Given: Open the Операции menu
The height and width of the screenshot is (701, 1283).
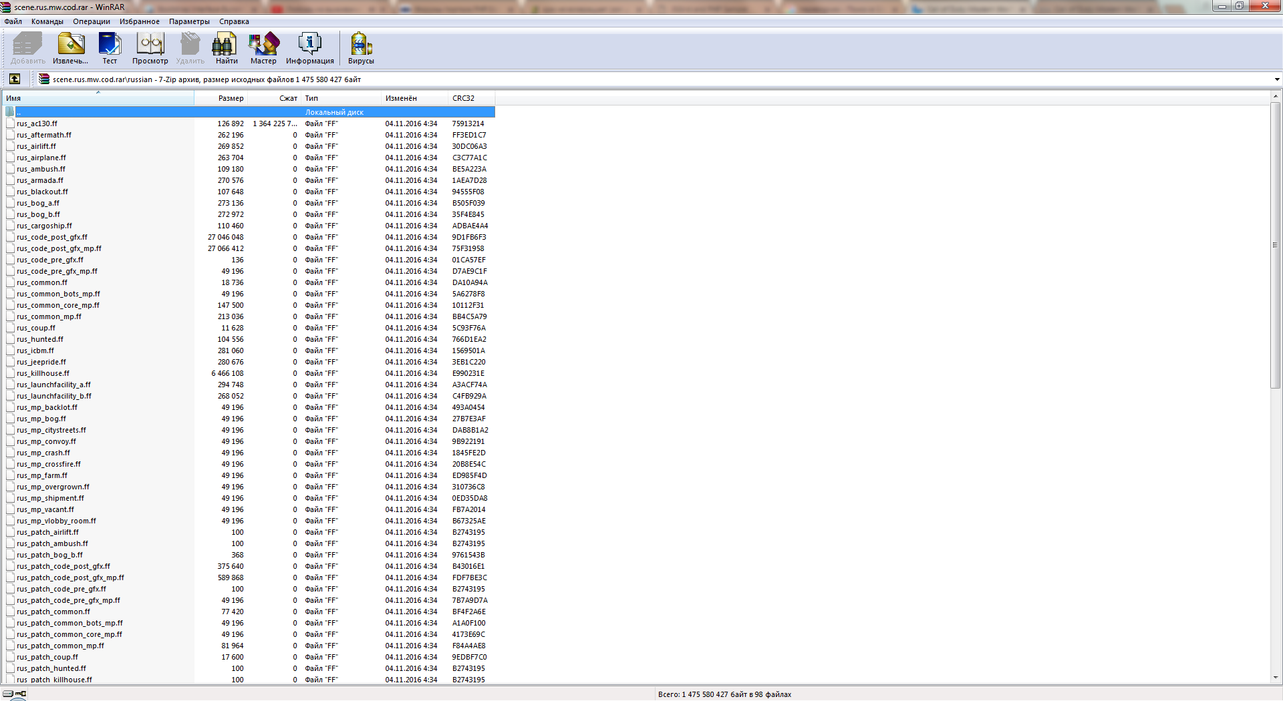Looking at the screenshot, I should (92, 21).
